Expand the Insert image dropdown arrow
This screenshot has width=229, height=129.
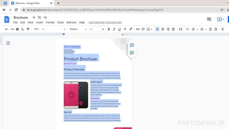point(151,29)
